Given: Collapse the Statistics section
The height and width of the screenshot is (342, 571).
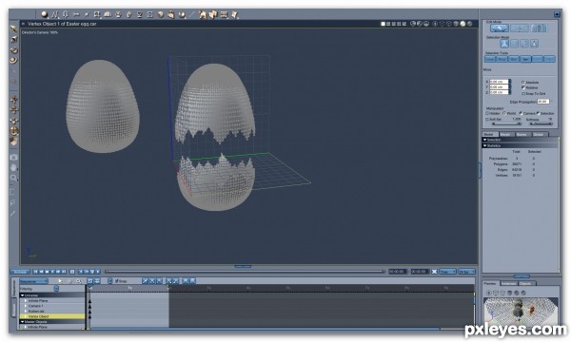Looking at the screenshot, I should click(x=484, y=145).
